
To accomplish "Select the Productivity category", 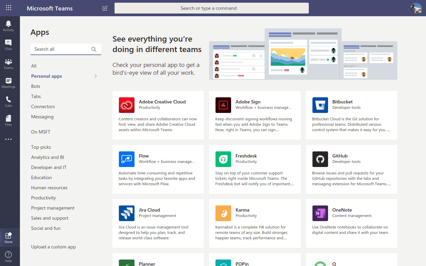I will pos(44,198).
